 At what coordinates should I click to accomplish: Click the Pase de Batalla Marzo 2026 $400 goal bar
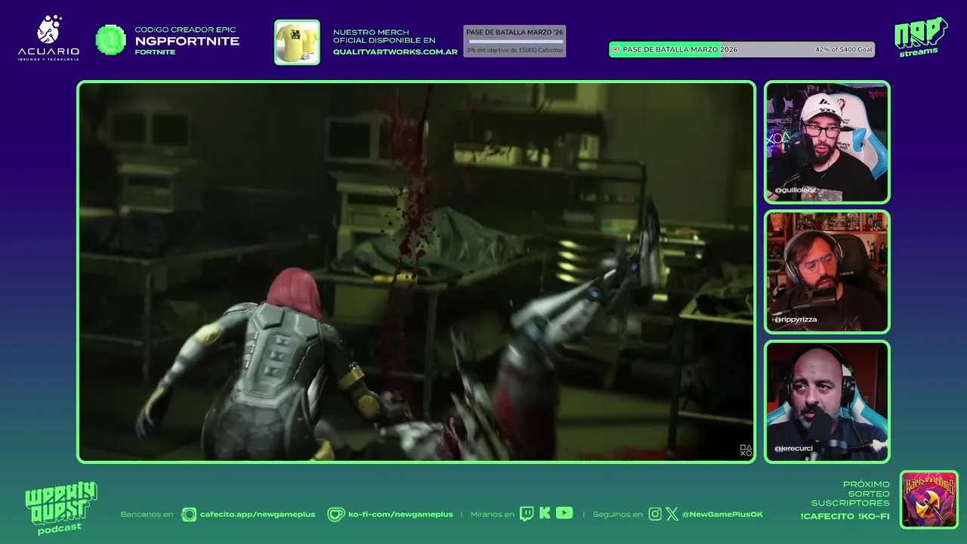(x=742, y=49)
